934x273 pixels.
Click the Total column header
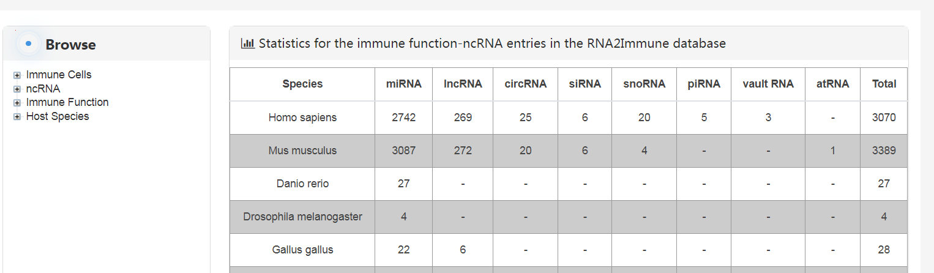pos(884,84)
